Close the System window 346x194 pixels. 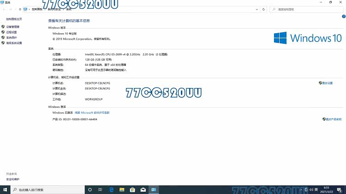tap(340, 2)
